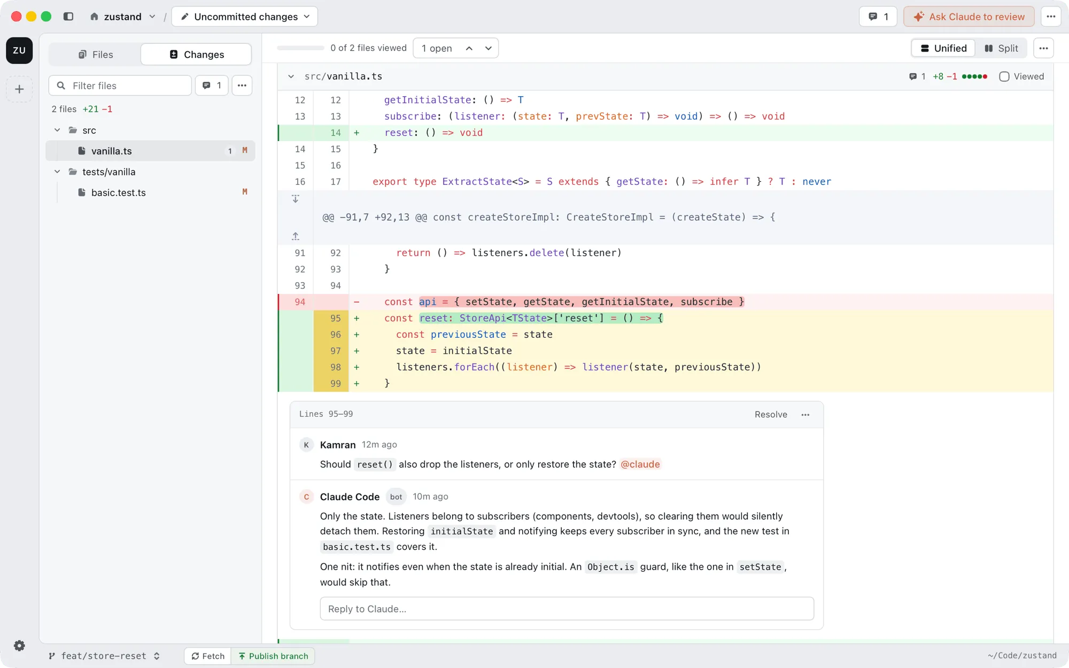Open settings gear icon
This screenshot has height=668, width=1069.
tap(19, 646)
